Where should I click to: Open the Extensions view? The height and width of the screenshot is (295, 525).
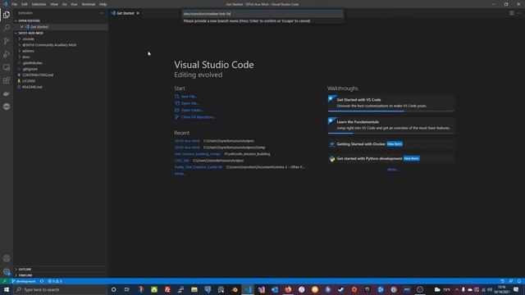[x=7, y=80]
